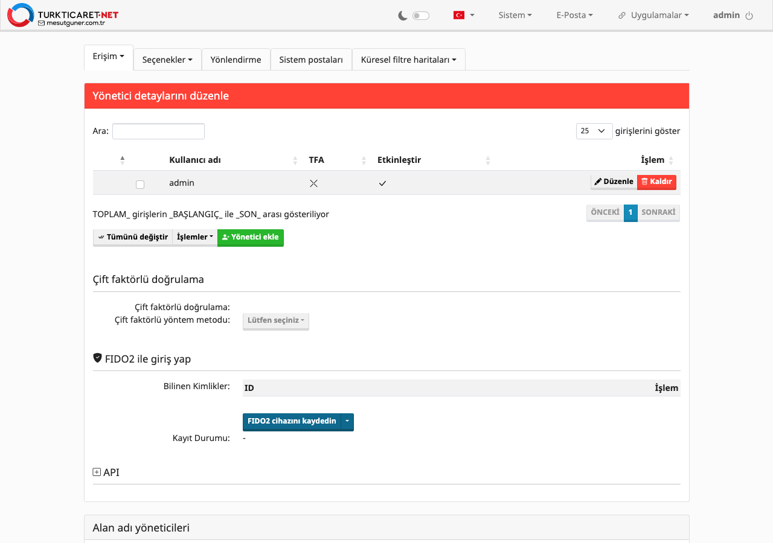Click the Yönetici detaylarını düzenle header
This screenshot has height=543, width=773.
point(386,96)
